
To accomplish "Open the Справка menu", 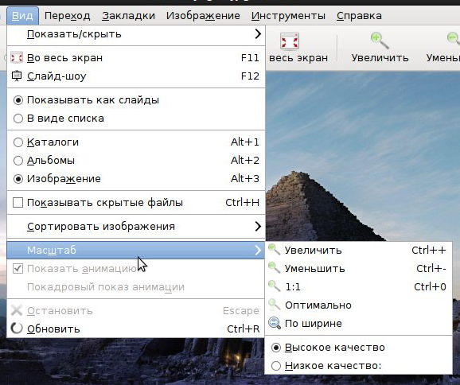I will [x=359, y=16].
